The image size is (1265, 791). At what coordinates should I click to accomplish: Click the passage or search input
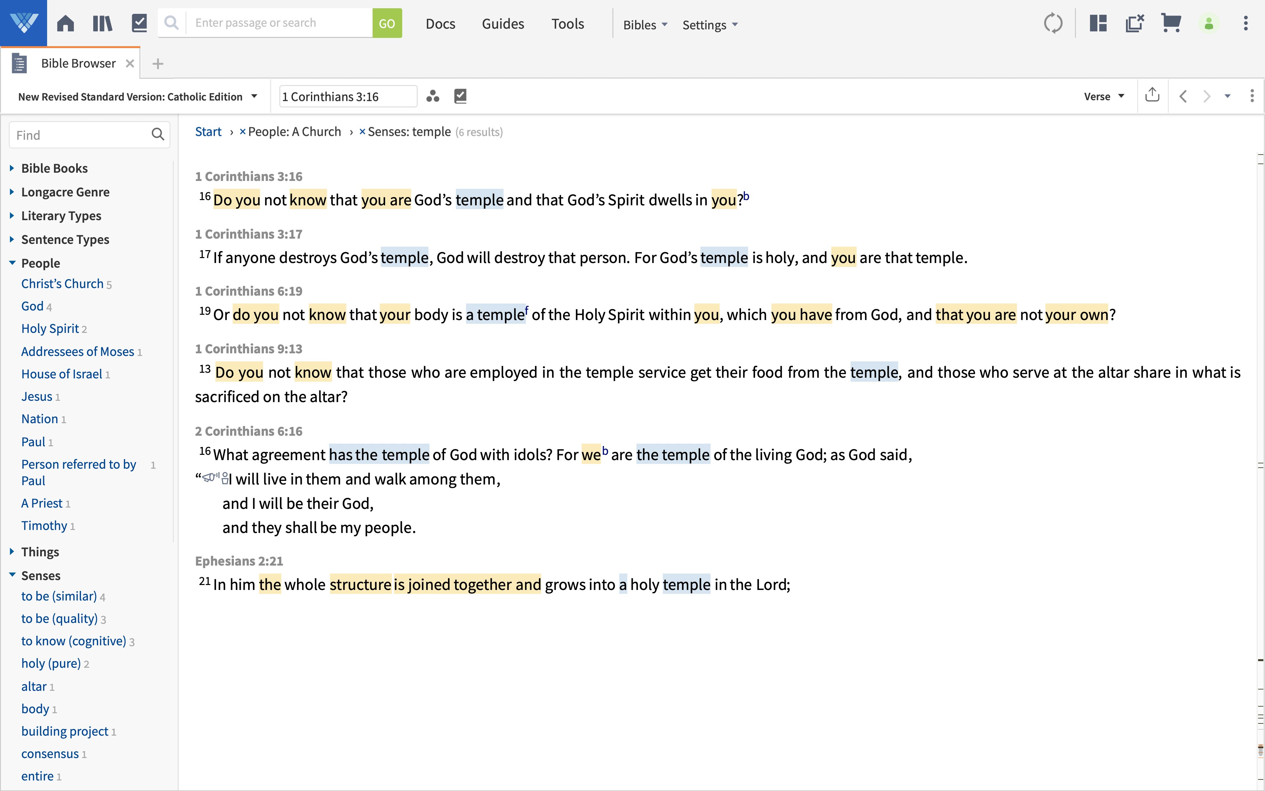pos(280,23)
